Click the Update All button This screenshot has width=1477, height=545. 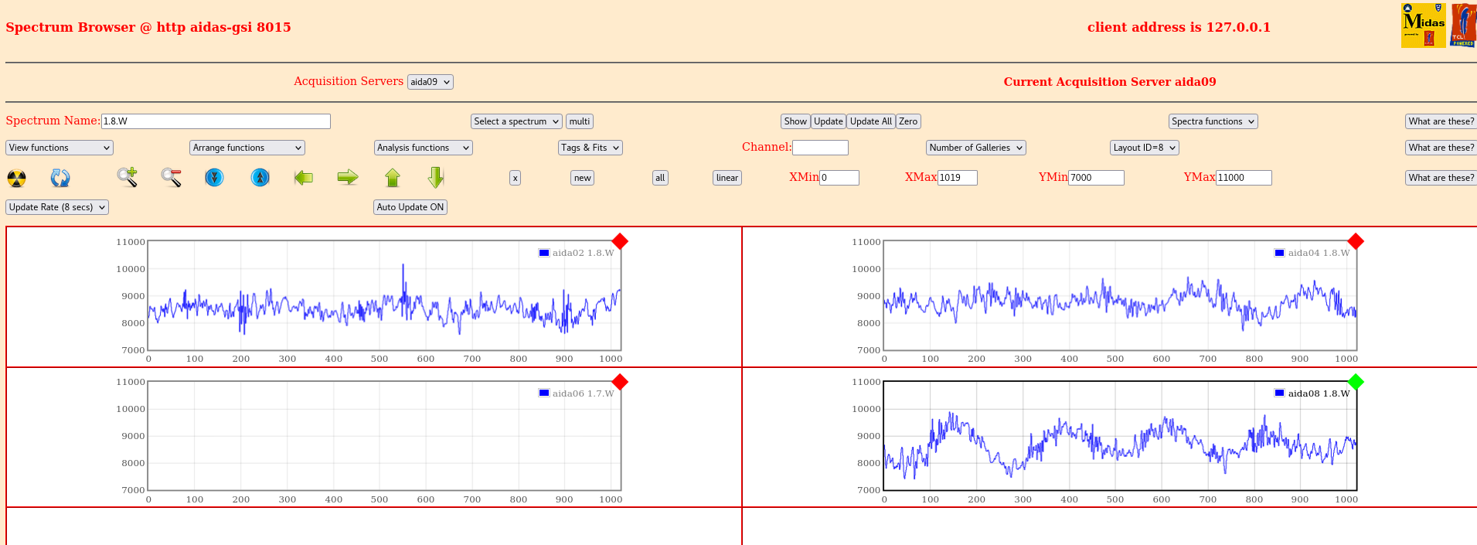click(x=871, y=121)
